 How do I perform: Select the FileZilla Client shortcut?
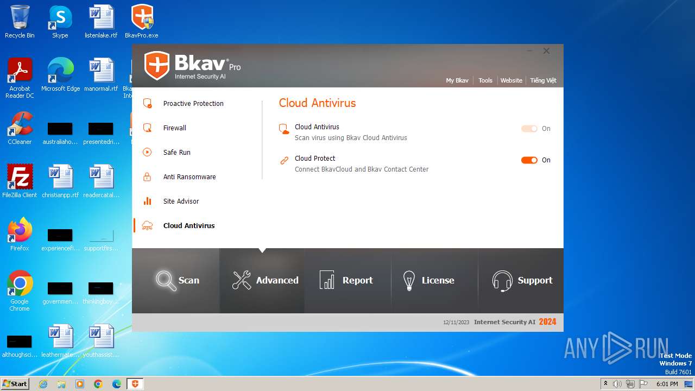tap(20, 182)
